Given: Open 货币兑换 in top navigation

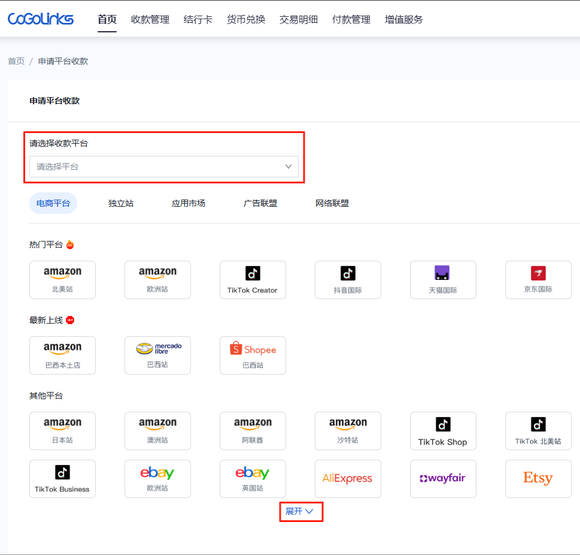Looking at the screenshot, I should point(246,19).
